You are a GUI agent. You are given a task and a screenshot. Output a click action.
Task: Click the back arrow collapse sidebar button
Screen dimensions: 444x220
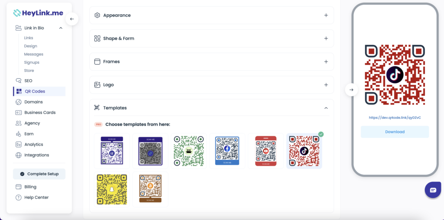(x=72, y=19)
